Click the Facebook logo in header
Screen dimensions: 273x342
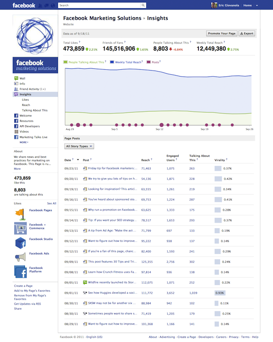click(x=24, y=5)
